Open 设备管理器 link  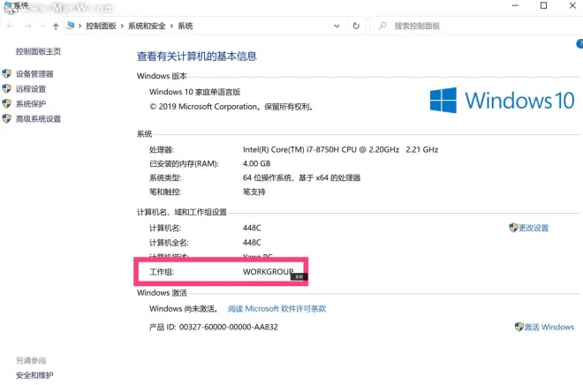point(34,74)
